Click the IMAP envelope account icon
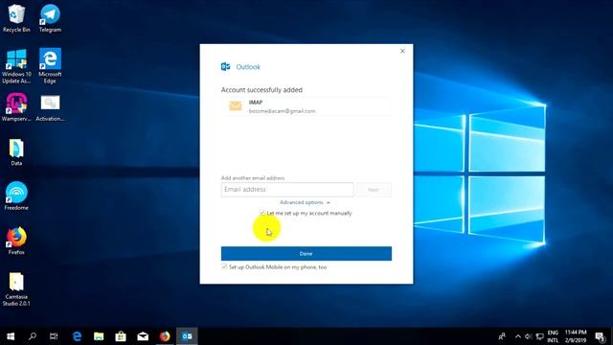613x345 pixels. click(x=236, y=105)
